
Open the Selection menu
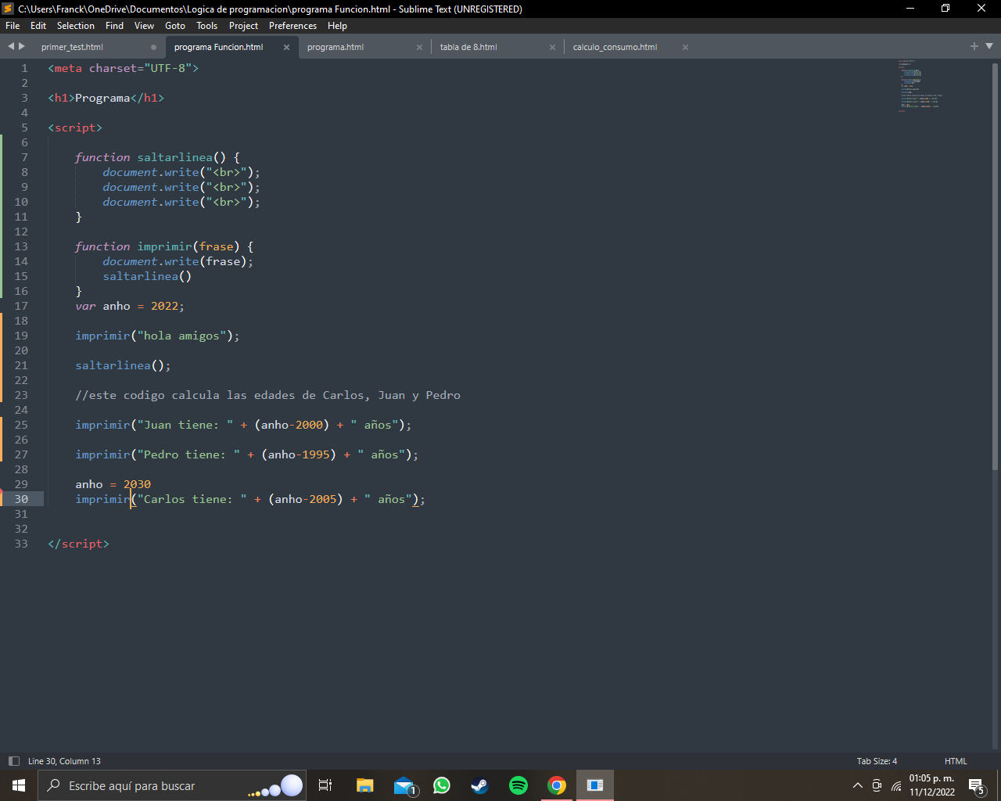point(76,26)
